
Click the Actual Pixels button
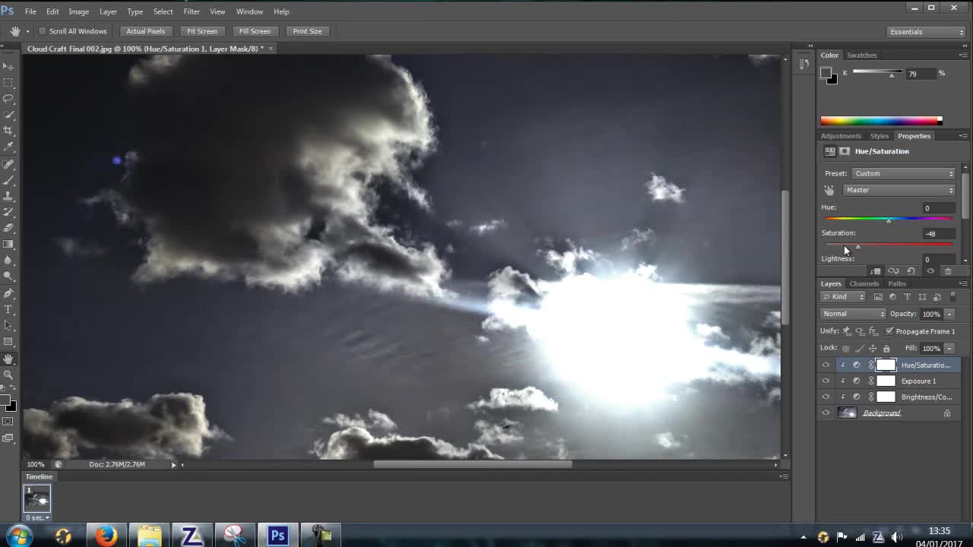coord(145,31)
